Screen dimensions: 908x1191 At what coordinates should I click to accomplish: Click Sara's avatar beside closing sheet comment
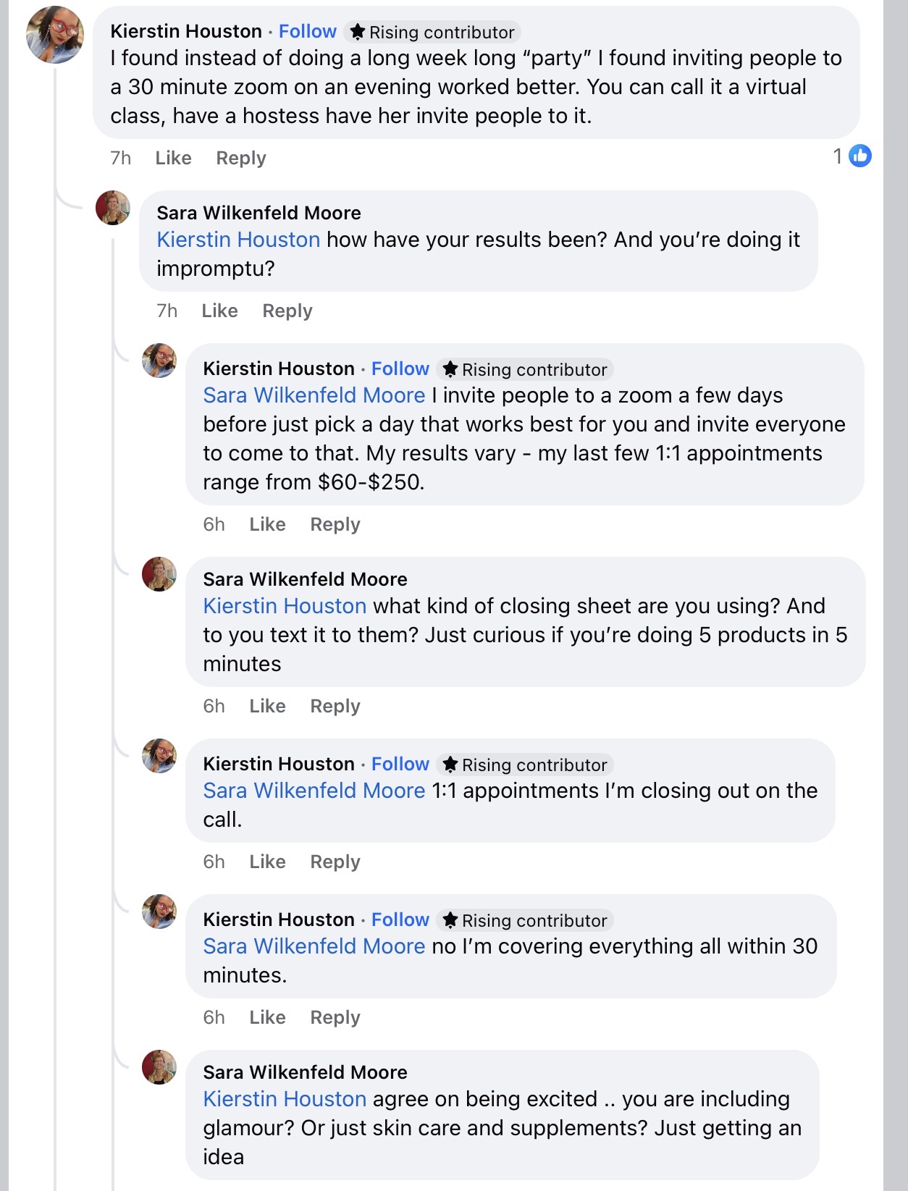159,574
